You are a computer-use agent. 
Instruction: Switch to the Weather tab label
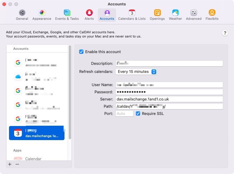point(175,19)
